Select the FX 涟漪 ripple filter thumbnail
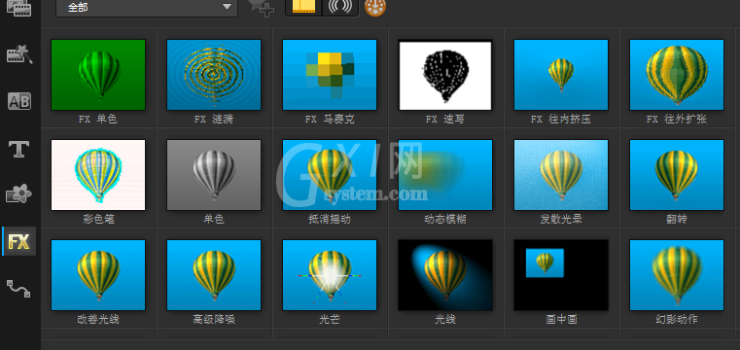740x350 pixels. (214, 75)
